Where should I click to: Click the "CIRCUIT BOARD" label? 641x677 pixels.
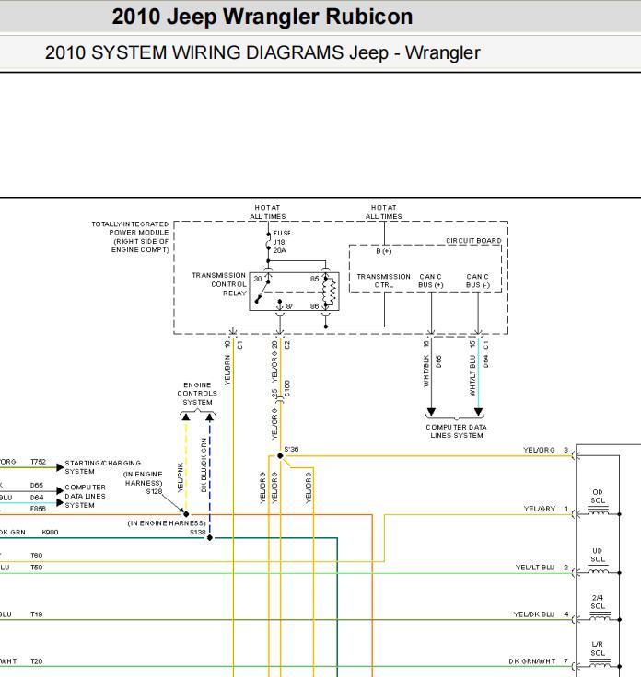[x=473, y=240]
